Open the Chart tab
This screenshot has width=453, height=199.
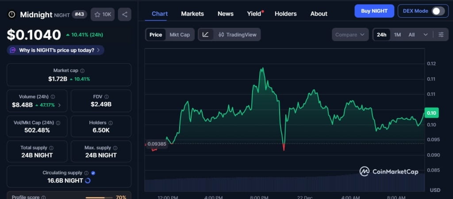tap(160, 14)
